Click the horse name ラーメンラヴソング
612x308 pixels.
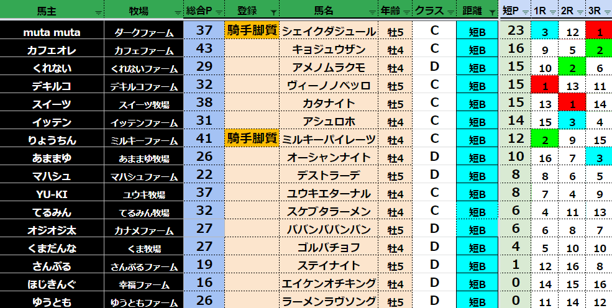(x=329, y=301)
